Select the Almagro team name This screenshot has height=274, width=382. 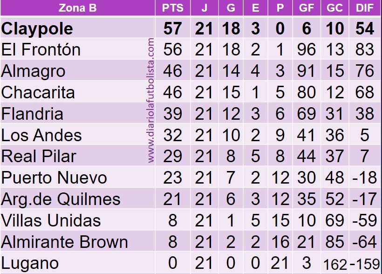point(33,71)
